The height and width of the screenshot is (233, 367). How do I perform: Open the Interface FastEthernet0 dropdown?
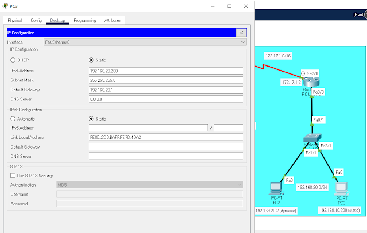pyautogui.click(x=145, y=42)
